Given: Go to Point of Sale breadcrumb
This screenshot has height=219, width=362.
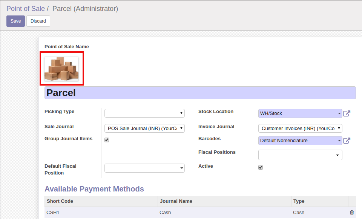Looking at the screenshot, I should (26, 9).
